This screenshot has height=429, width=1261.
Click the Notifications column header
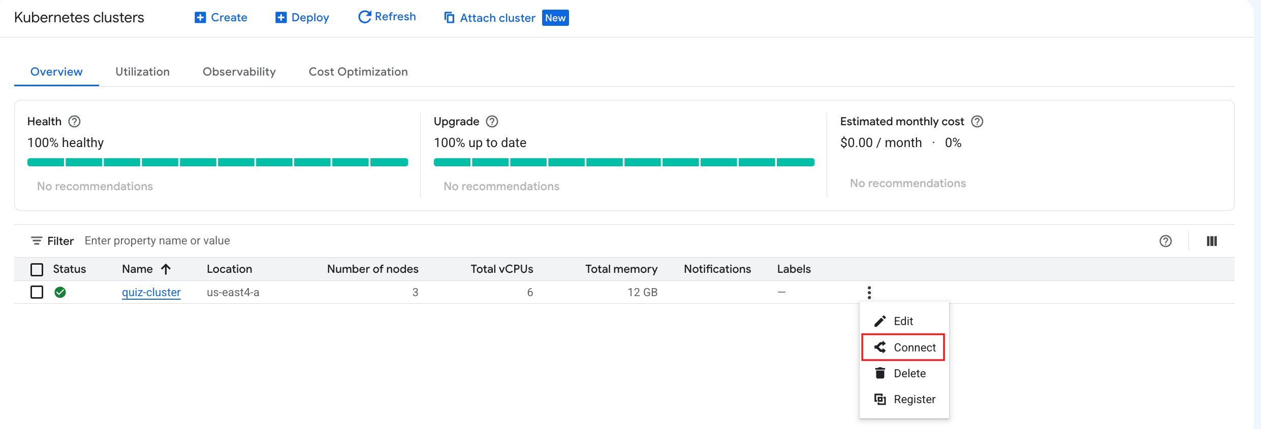pyautogui.click(x=717, y=269)
